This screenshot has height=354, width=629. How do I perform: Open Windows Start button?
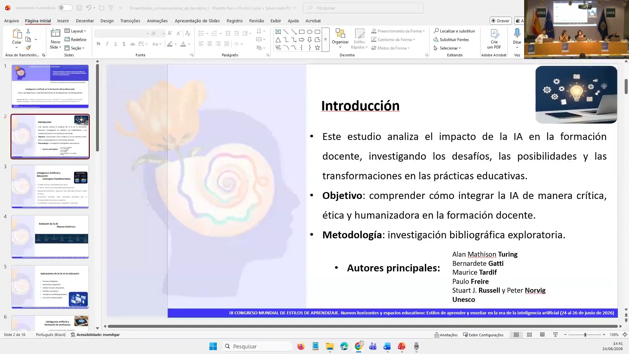tap(213, 346)
